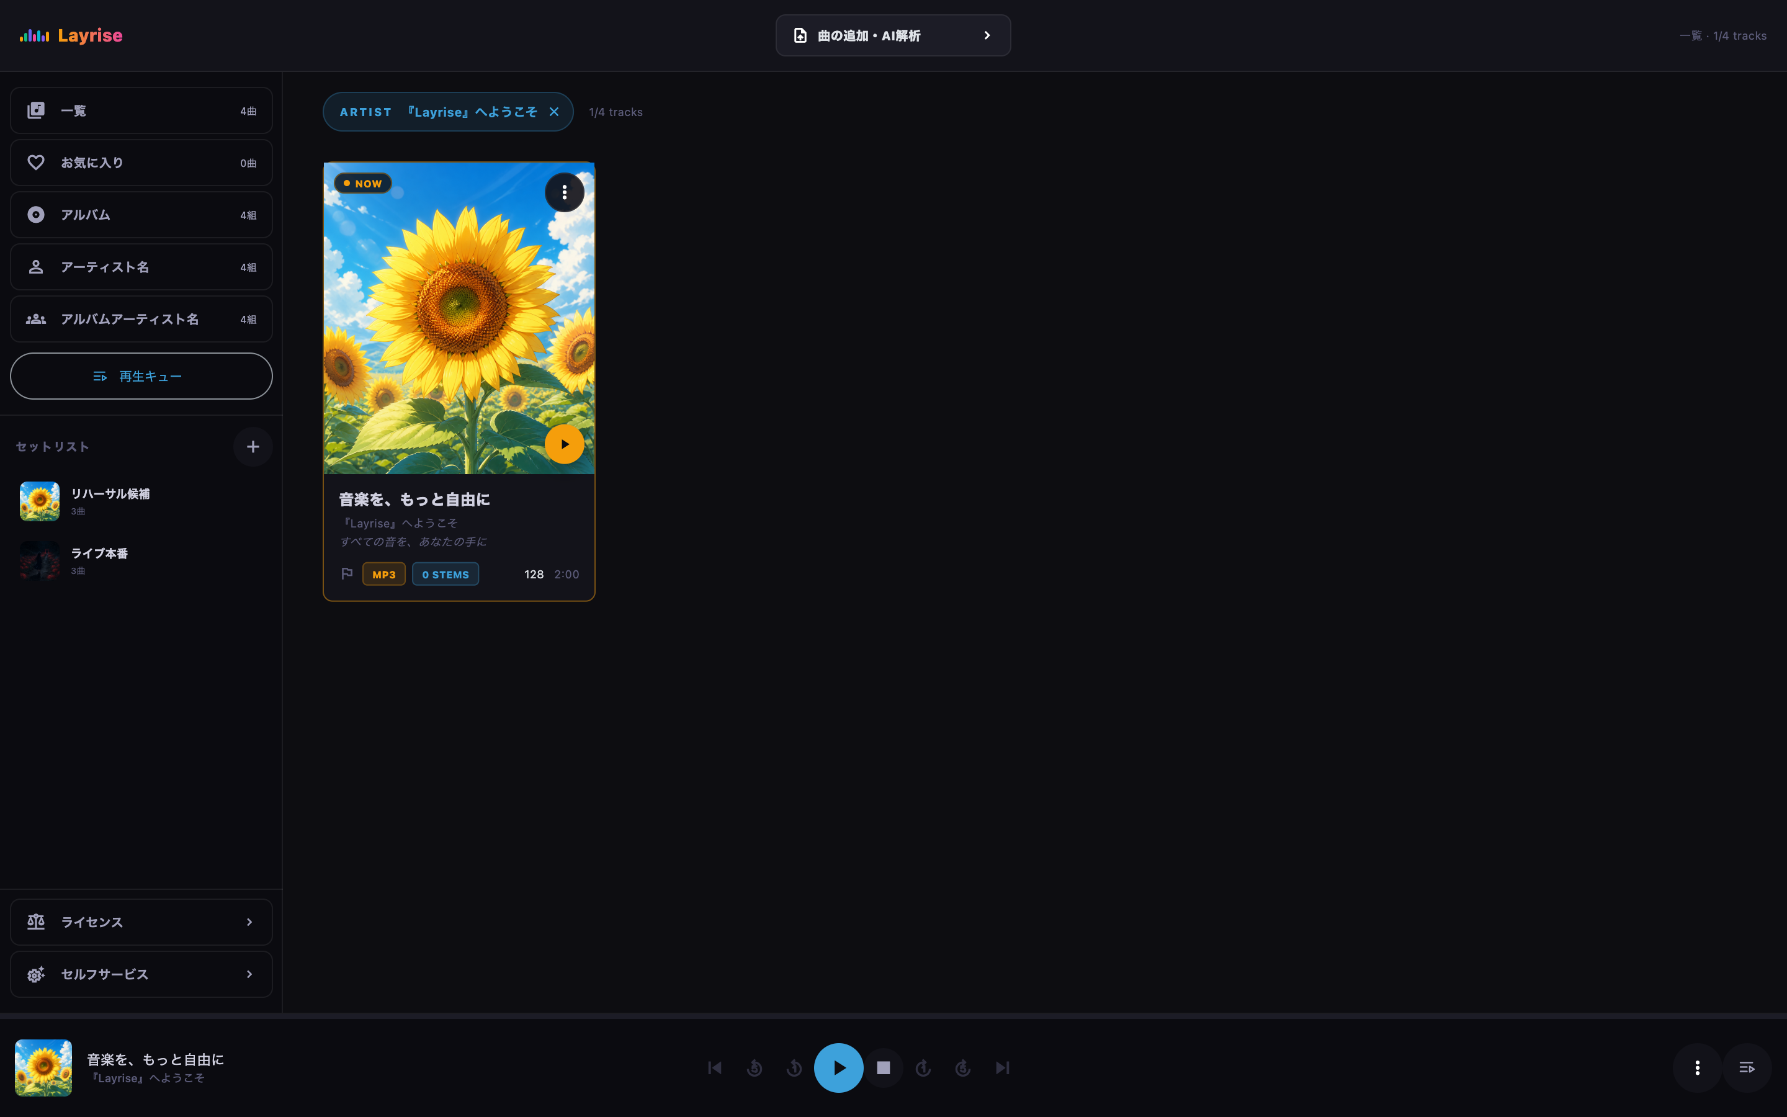Click the 一覧 · 1/4 tracks header status
The width and height of the screenshot is (1787, 1117).
coord(1722,35)
